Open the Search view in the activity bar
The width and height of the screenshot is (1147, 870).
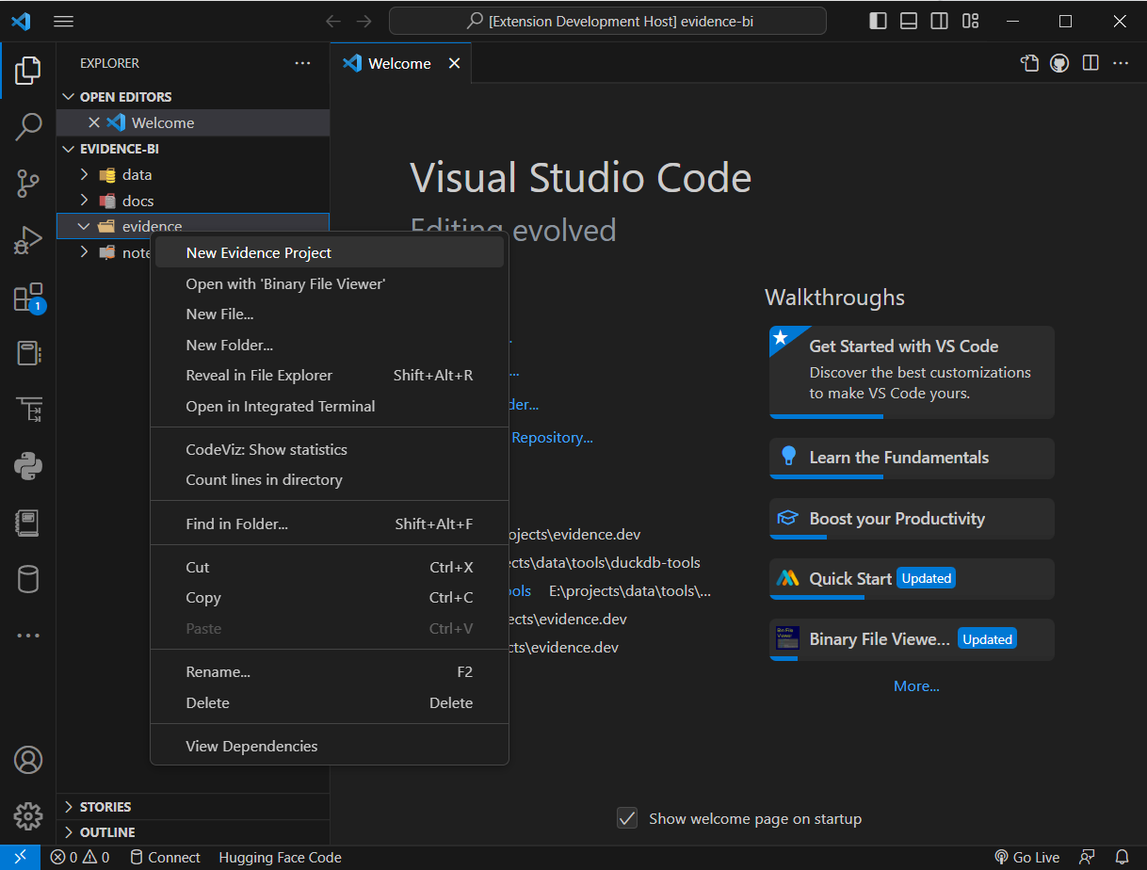tap(28, 126)
